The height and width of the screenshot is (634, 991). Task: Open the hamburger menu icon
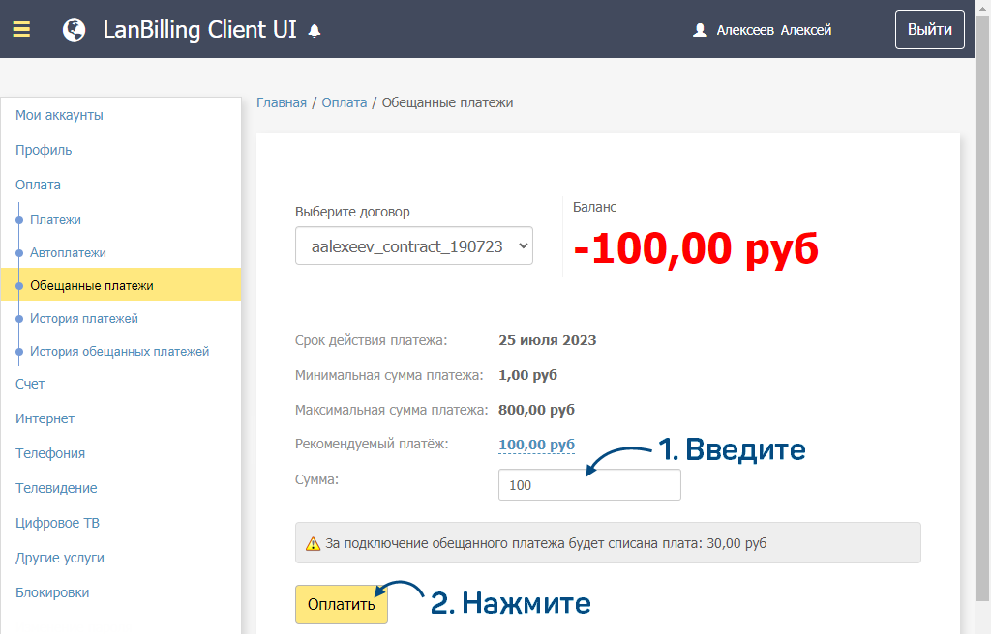click(x=21, y=29)
